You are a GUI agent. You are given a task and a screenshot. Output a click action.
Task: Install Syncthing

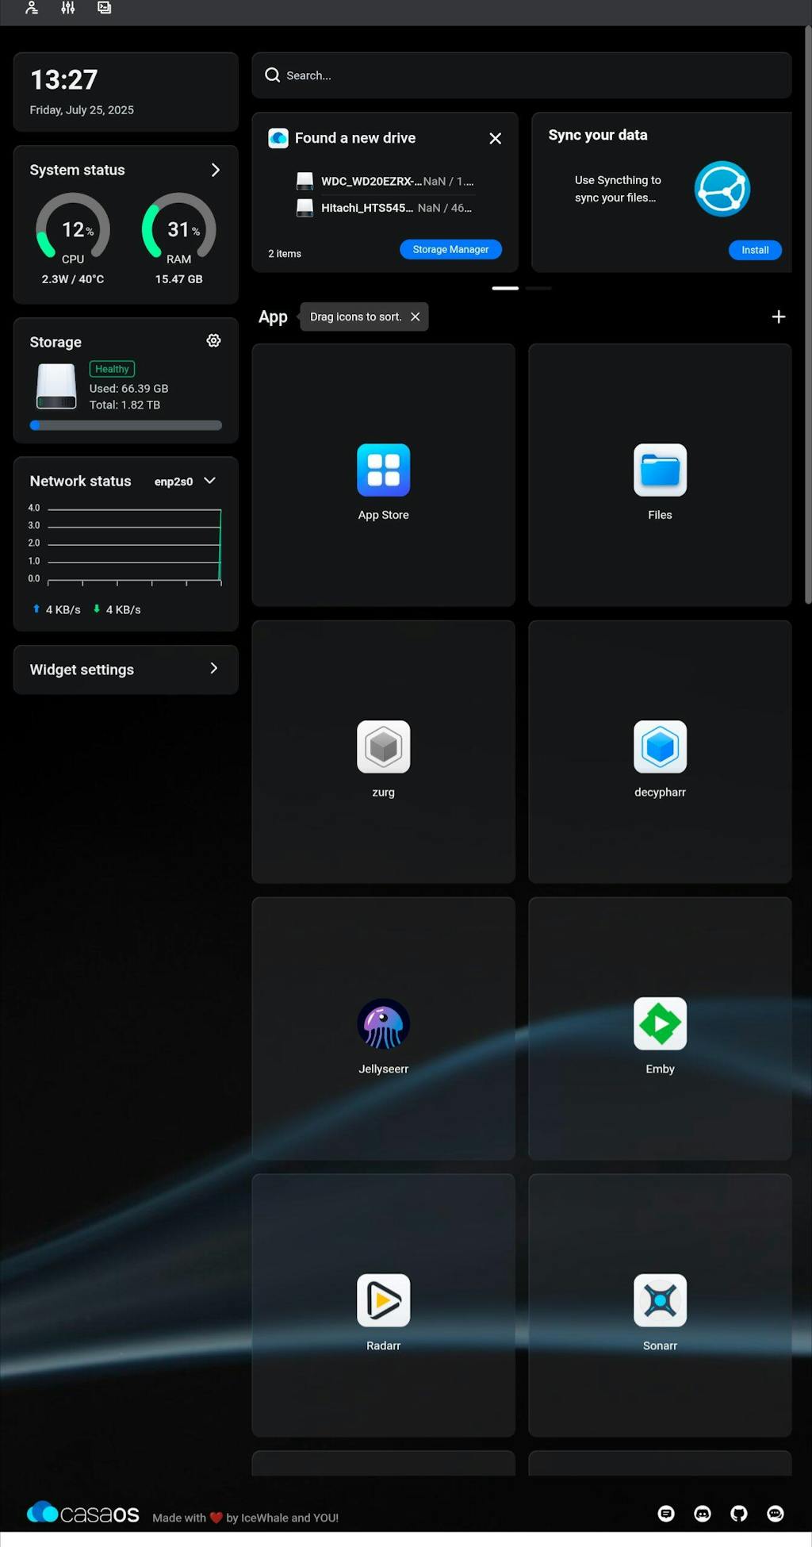tap(754, 250)
